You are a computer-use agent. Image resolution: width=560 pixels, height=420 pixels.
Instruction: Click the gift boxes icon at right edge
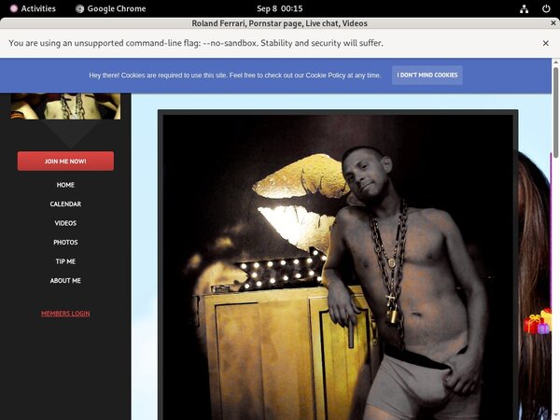point(538,323)
